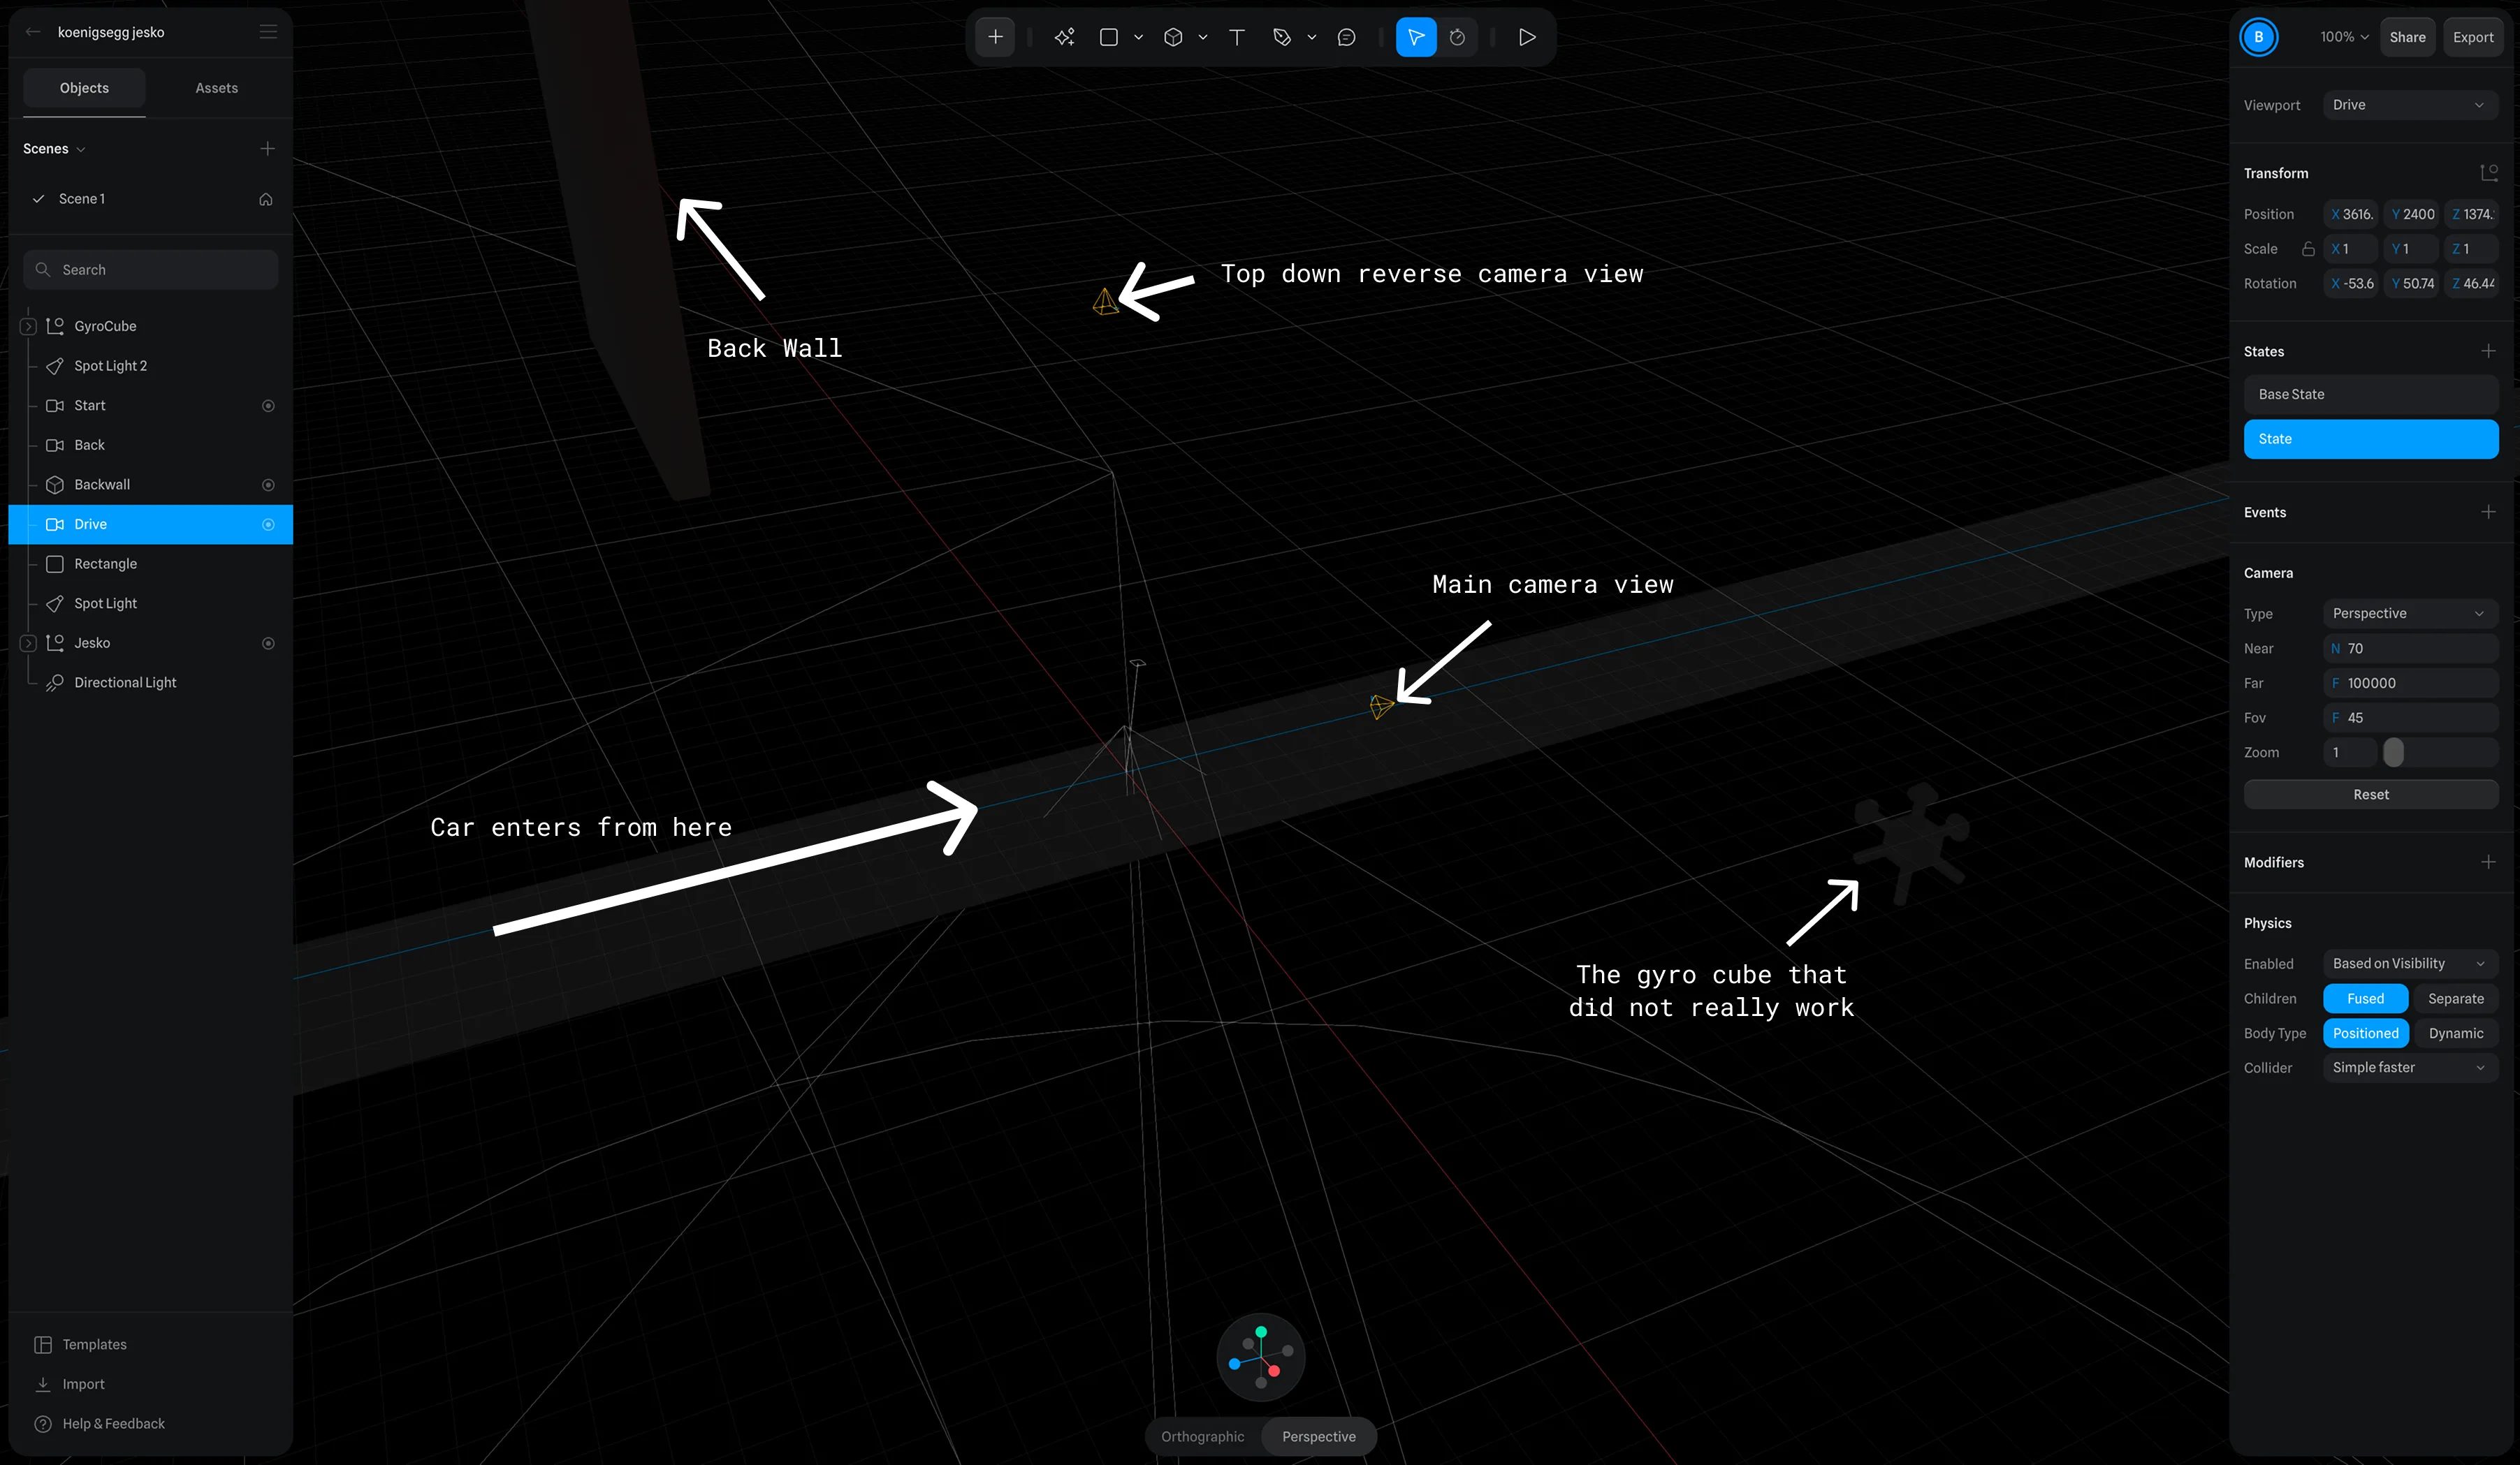Activate the orbit rotate tool
The width and height of the screenshot is (2520, 1465).
pos(1457,37)
